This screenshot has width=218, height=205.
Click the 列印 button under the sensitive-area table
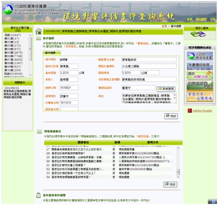[x=170, y=184]
